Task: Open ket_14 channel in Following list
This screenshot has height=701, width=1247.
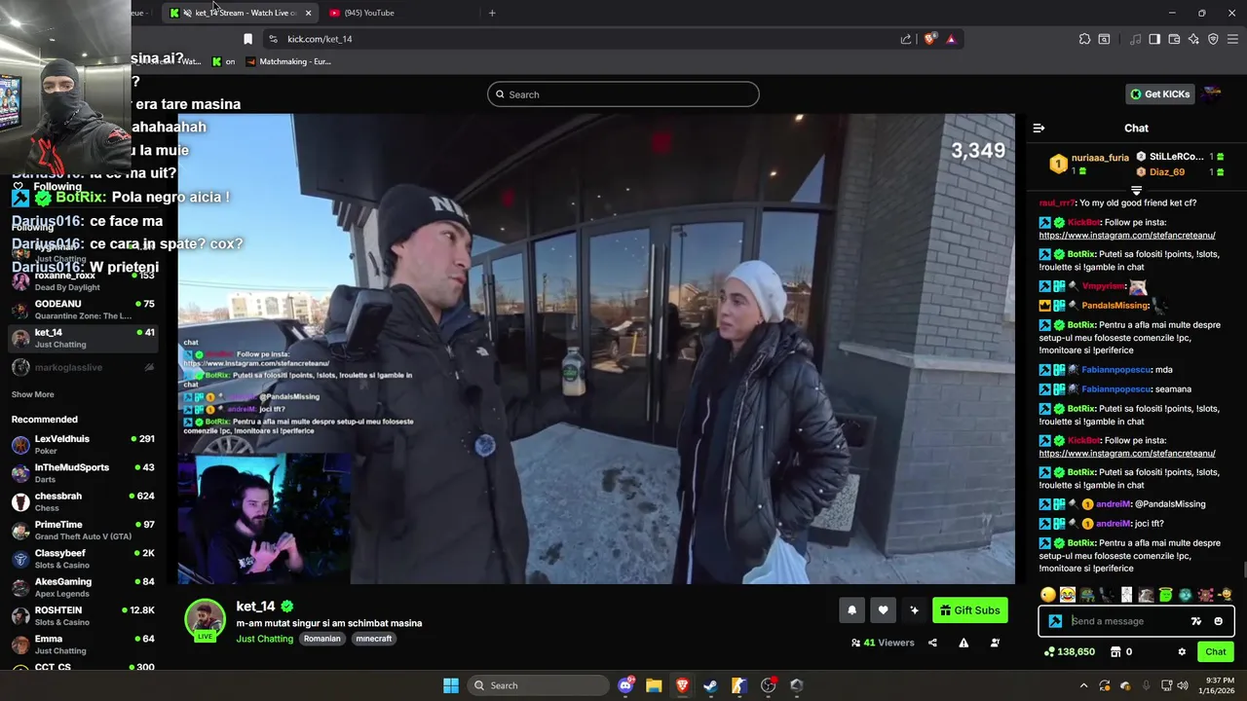Action: (82, 338)
